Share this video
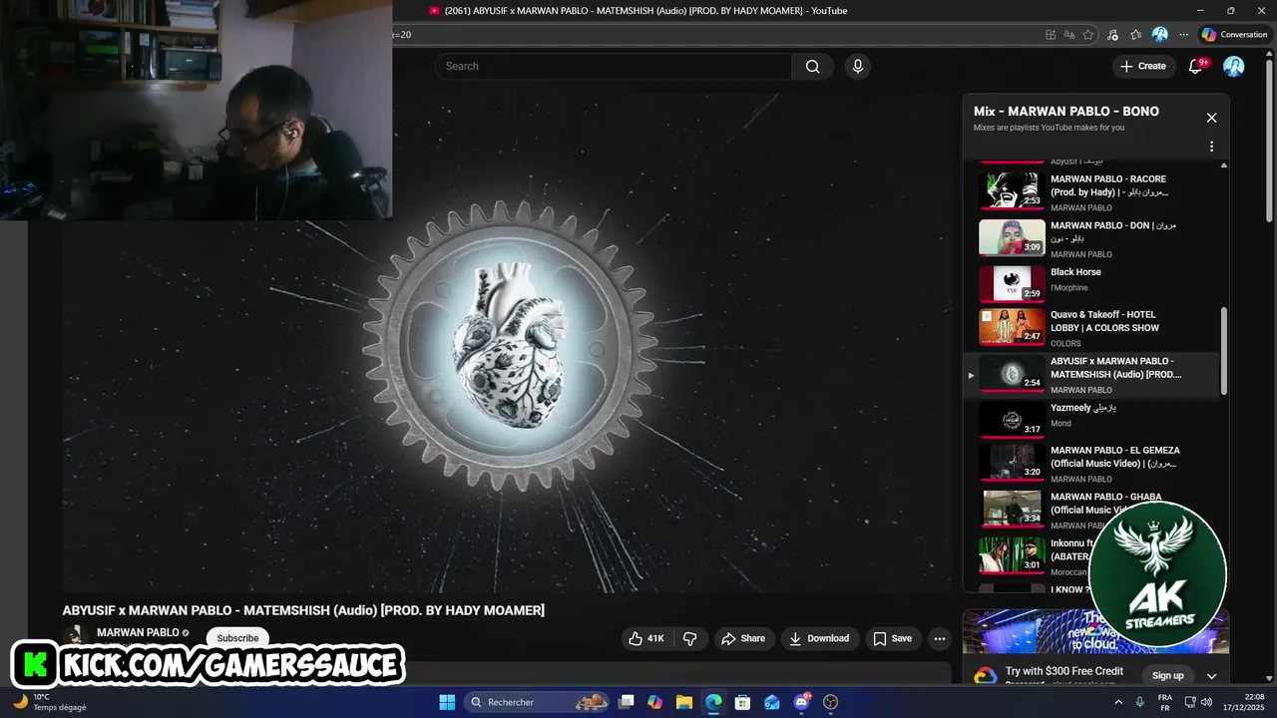 tap(743, 638)
